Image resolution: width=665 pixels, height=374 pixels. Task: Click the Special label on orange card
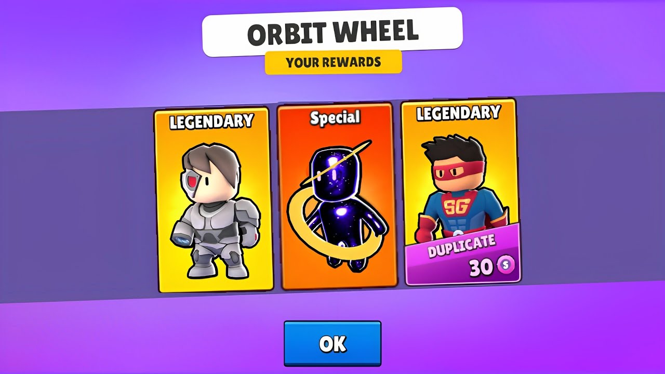pos(335,118)
